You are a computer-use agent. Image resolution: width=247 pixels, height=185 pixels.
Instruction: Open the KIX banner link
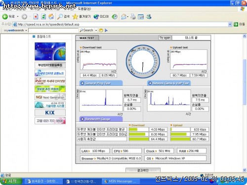pos(50,112)
